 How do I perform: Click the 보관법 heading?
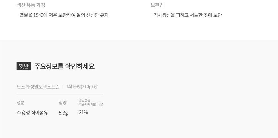point(157,5)
